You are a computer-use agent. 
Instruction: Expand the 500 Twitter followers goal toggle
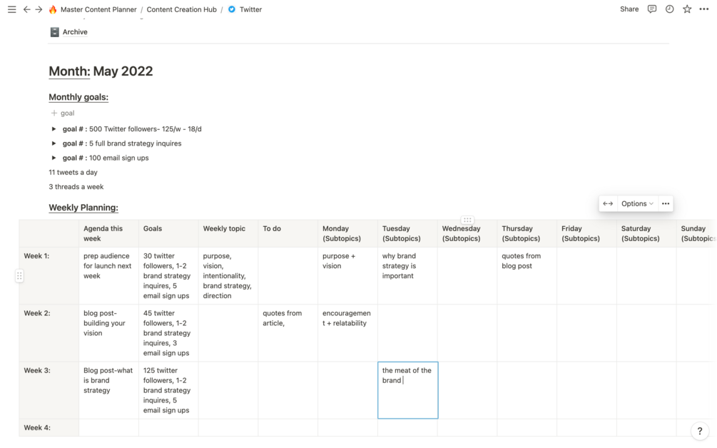(54, 129)
